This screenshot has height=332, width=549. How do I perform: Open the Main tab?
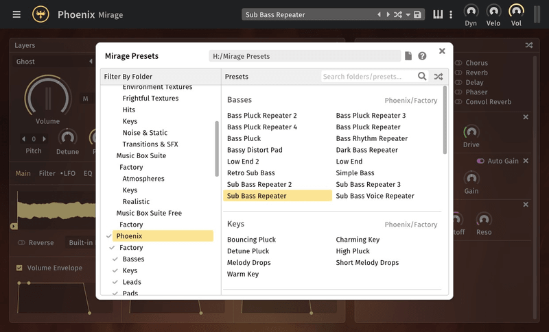click(x=23, y=173)
